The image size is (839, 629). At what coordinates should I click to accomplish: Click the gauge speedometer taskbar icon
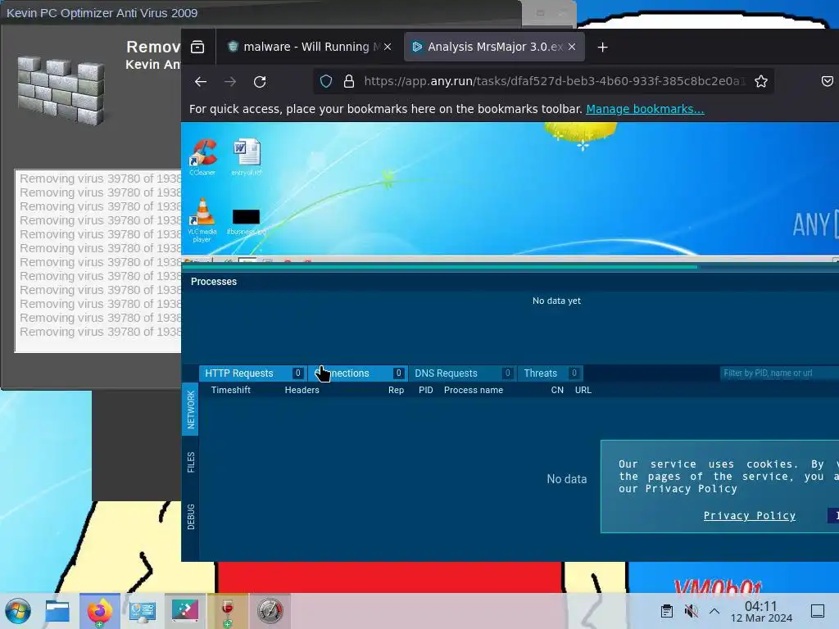point(270,611)
